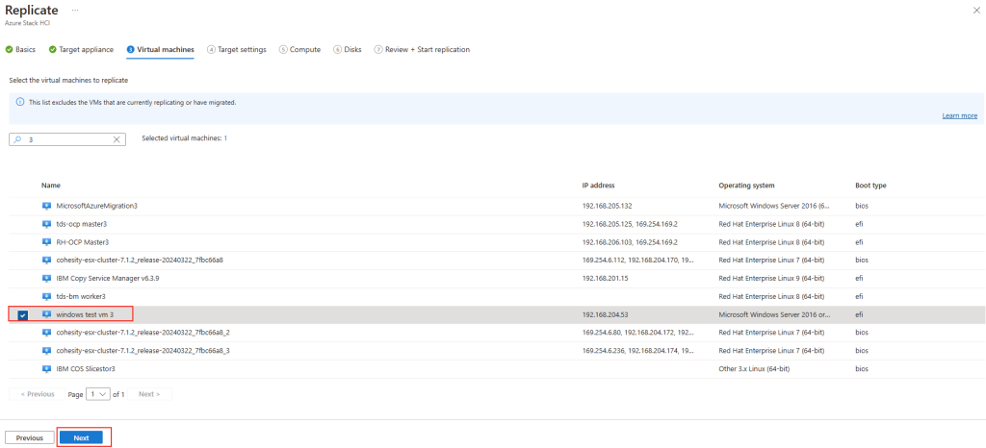Select the tds-ocp master3 row name

click(x=81, y=224)
